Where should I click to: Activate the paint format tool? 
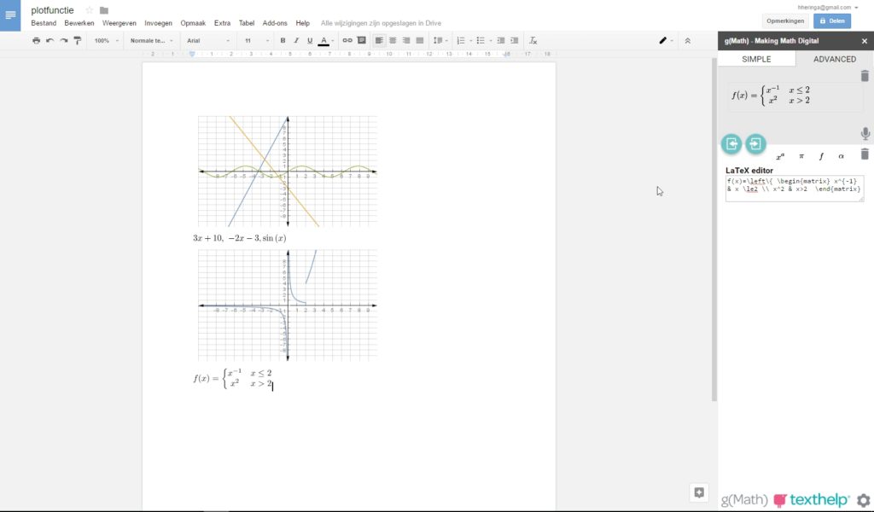pos(77,40)
